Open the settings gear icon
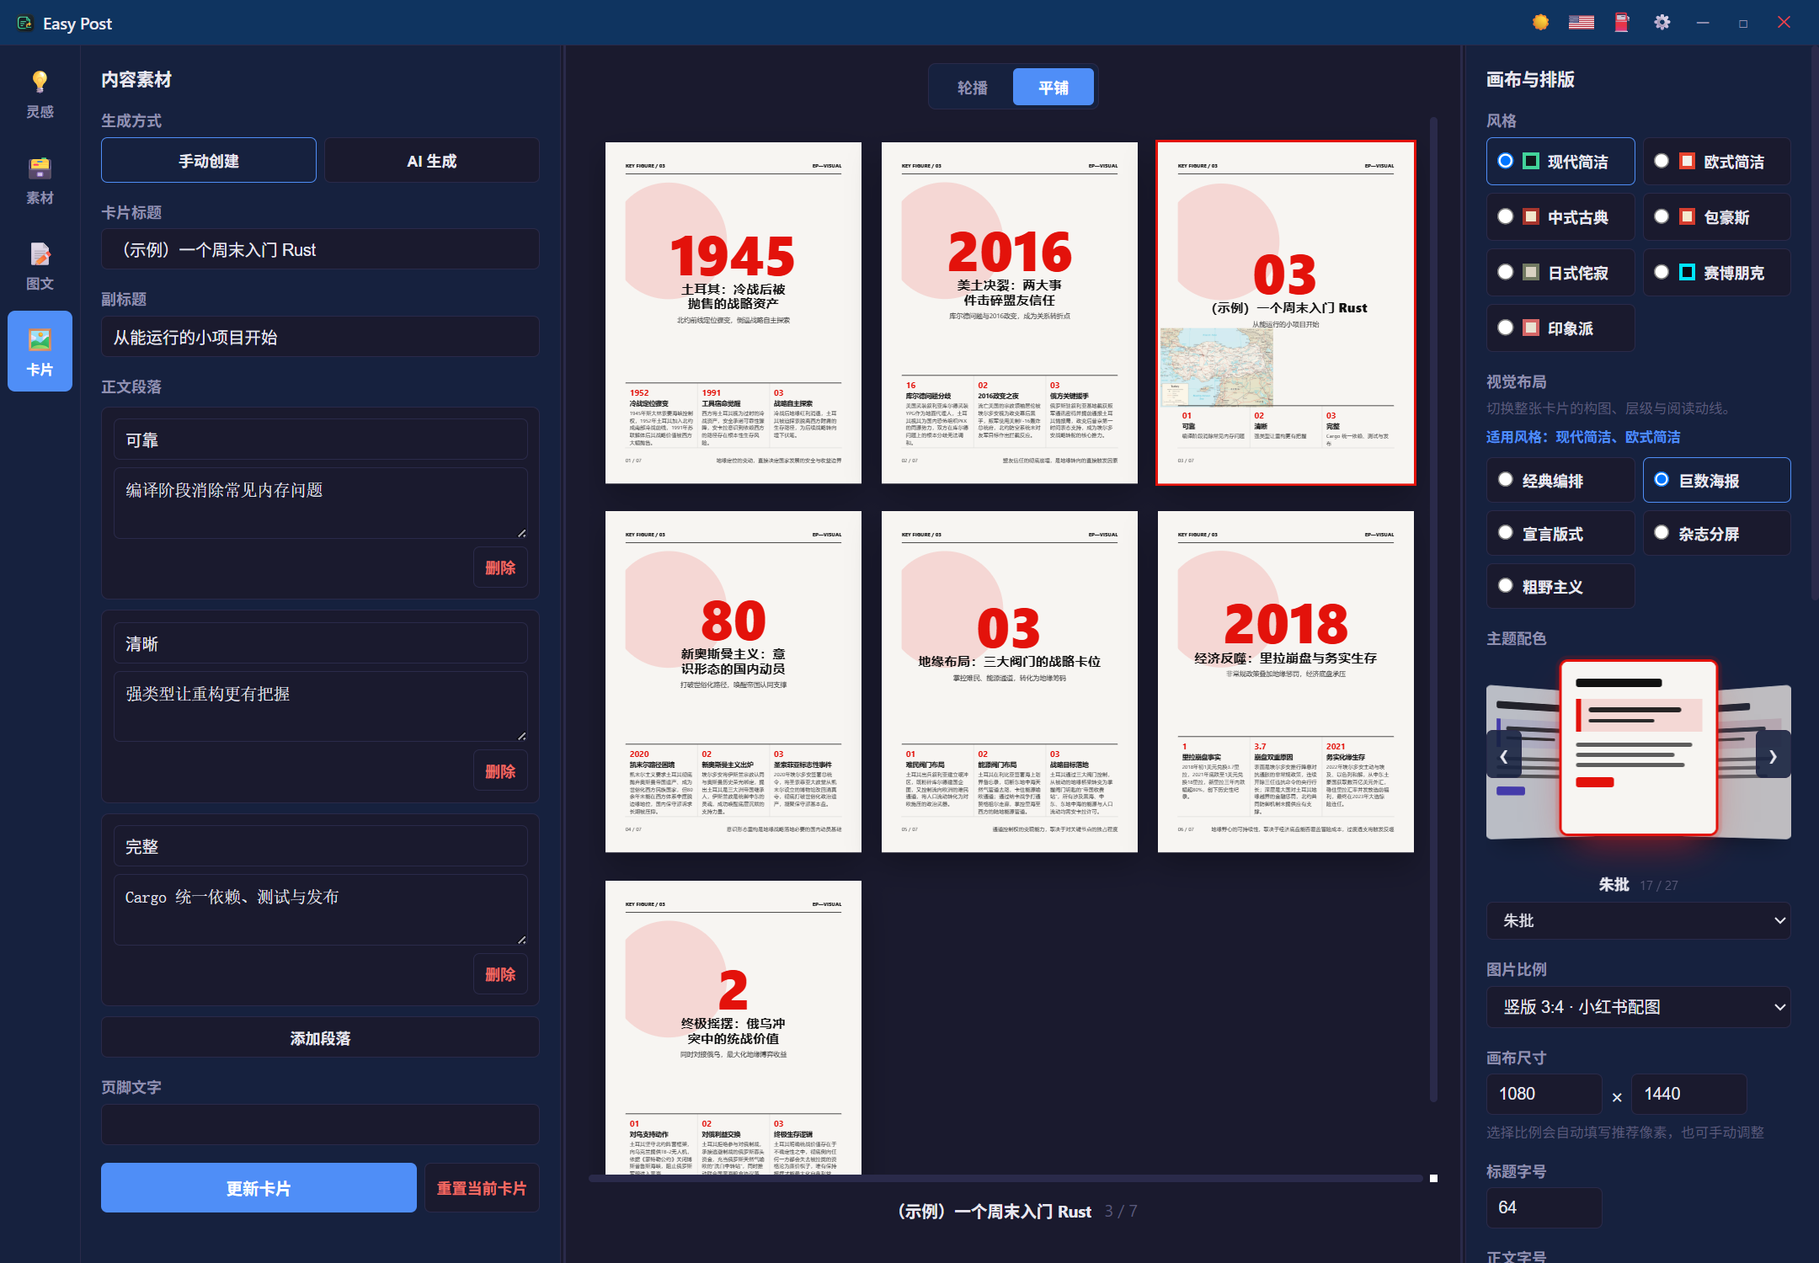This screenshot has height=1263, width=1819. [x=1662, y=23]
